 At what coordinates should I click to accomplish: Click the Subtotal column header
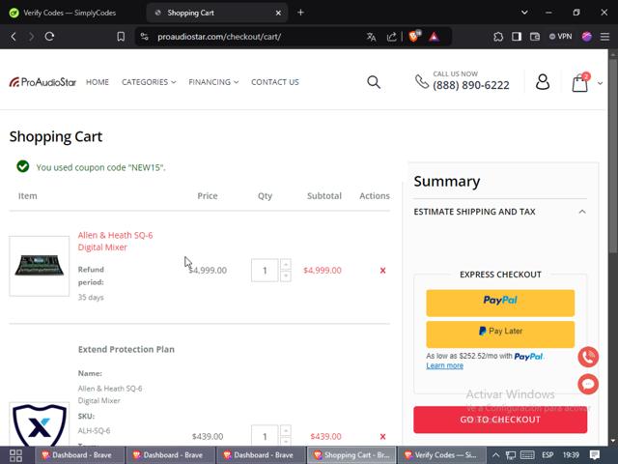coord(324,195)
